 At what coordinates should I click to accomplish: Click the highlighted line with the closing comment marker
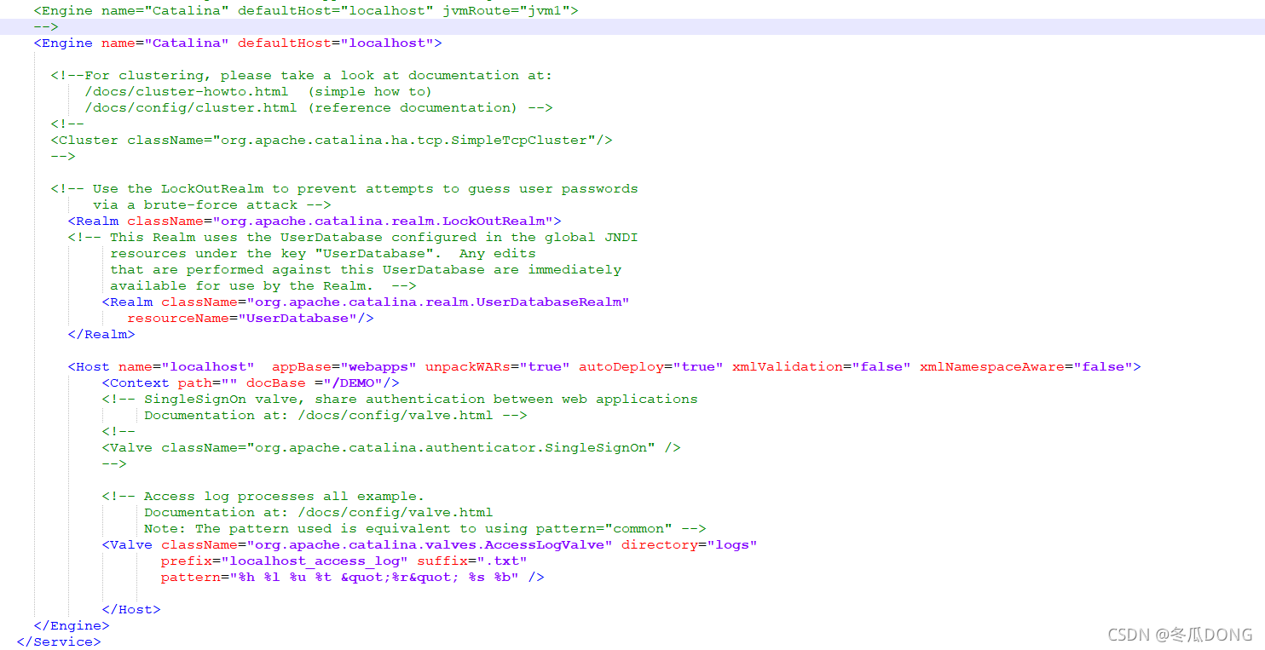[x=632, y=26]
